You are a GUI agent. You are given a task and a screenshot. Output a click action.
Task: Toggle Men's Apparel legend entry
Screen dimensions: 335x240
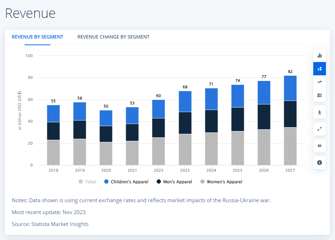pos(175,182)
